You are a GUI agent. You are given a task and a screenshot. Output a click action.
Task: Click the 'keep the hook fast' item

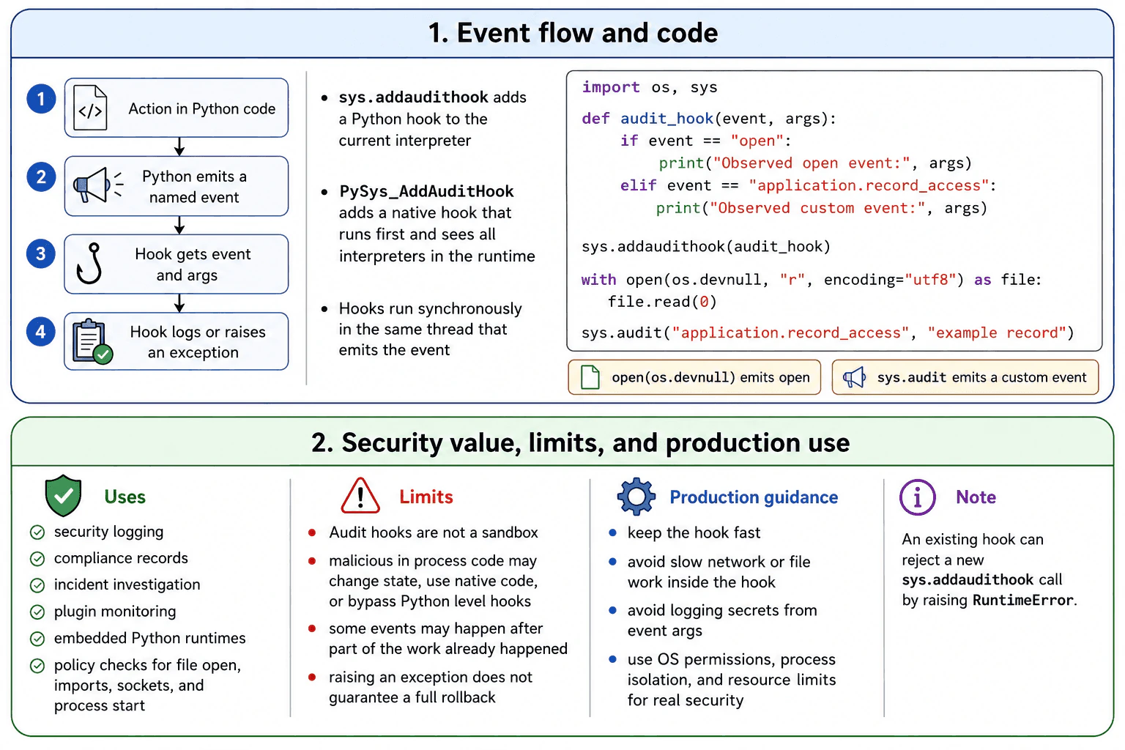click(x=694, y=532)
